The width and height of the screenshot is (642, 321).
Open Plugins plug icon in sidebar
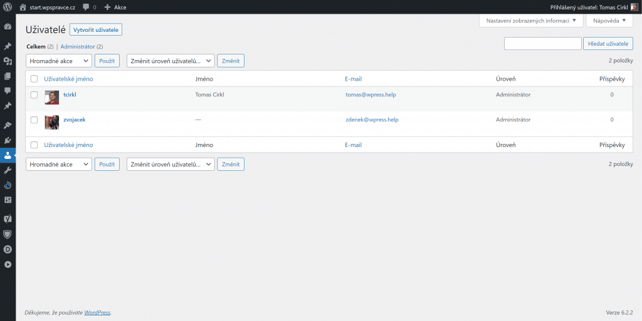pos(8,141)
